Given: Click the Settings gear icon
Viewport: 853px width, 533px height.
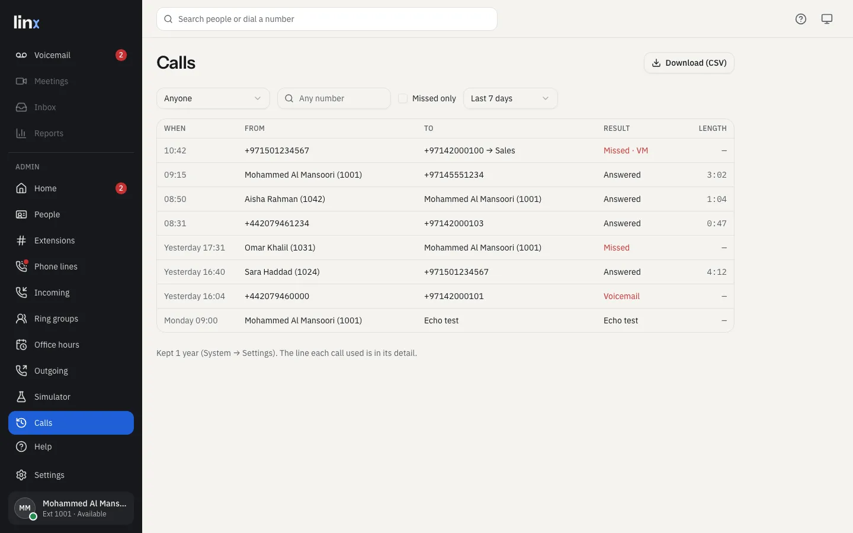Looking at the screenshot, I should click(x=21, y=475).
